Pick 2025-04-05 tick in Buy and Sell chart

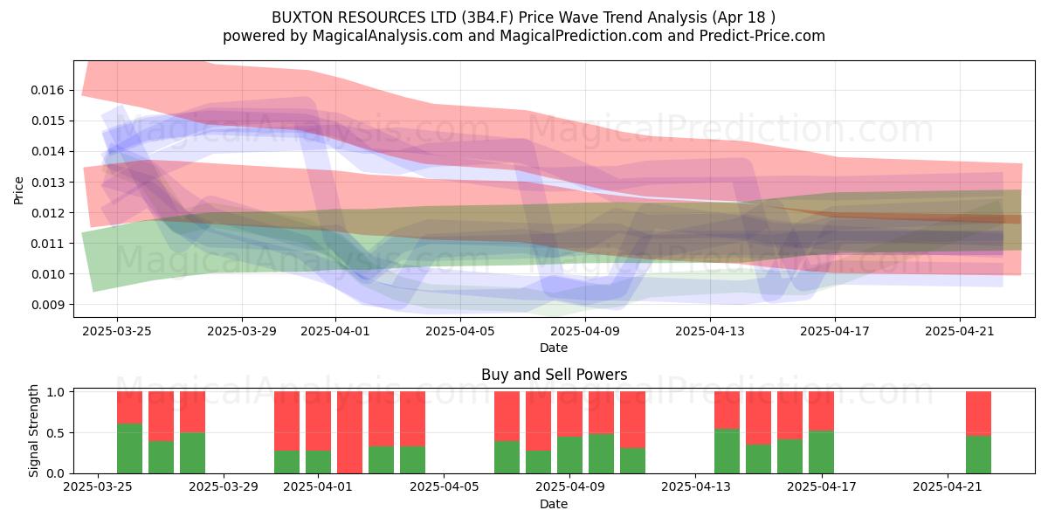coord(445,488)
